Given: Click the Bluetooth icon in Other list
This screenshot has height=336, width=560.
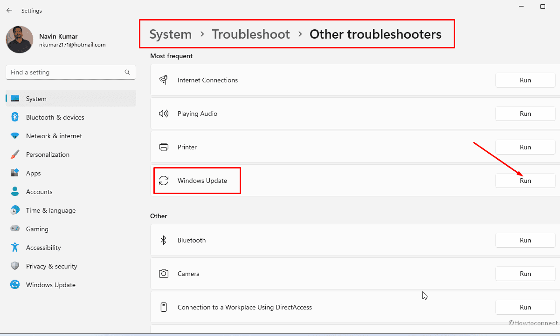Looking at the screenshot, I should point(164,240).
